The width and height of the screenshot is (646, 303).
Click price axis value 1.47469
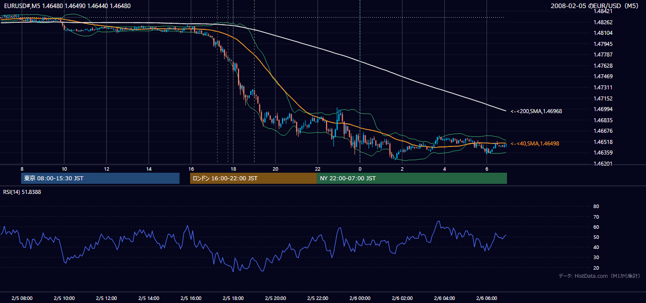pyautogui.click(x=603, y=76)
